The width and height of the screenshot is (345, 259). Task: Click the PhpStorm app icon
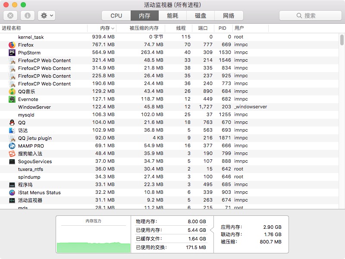coord(12,53)
